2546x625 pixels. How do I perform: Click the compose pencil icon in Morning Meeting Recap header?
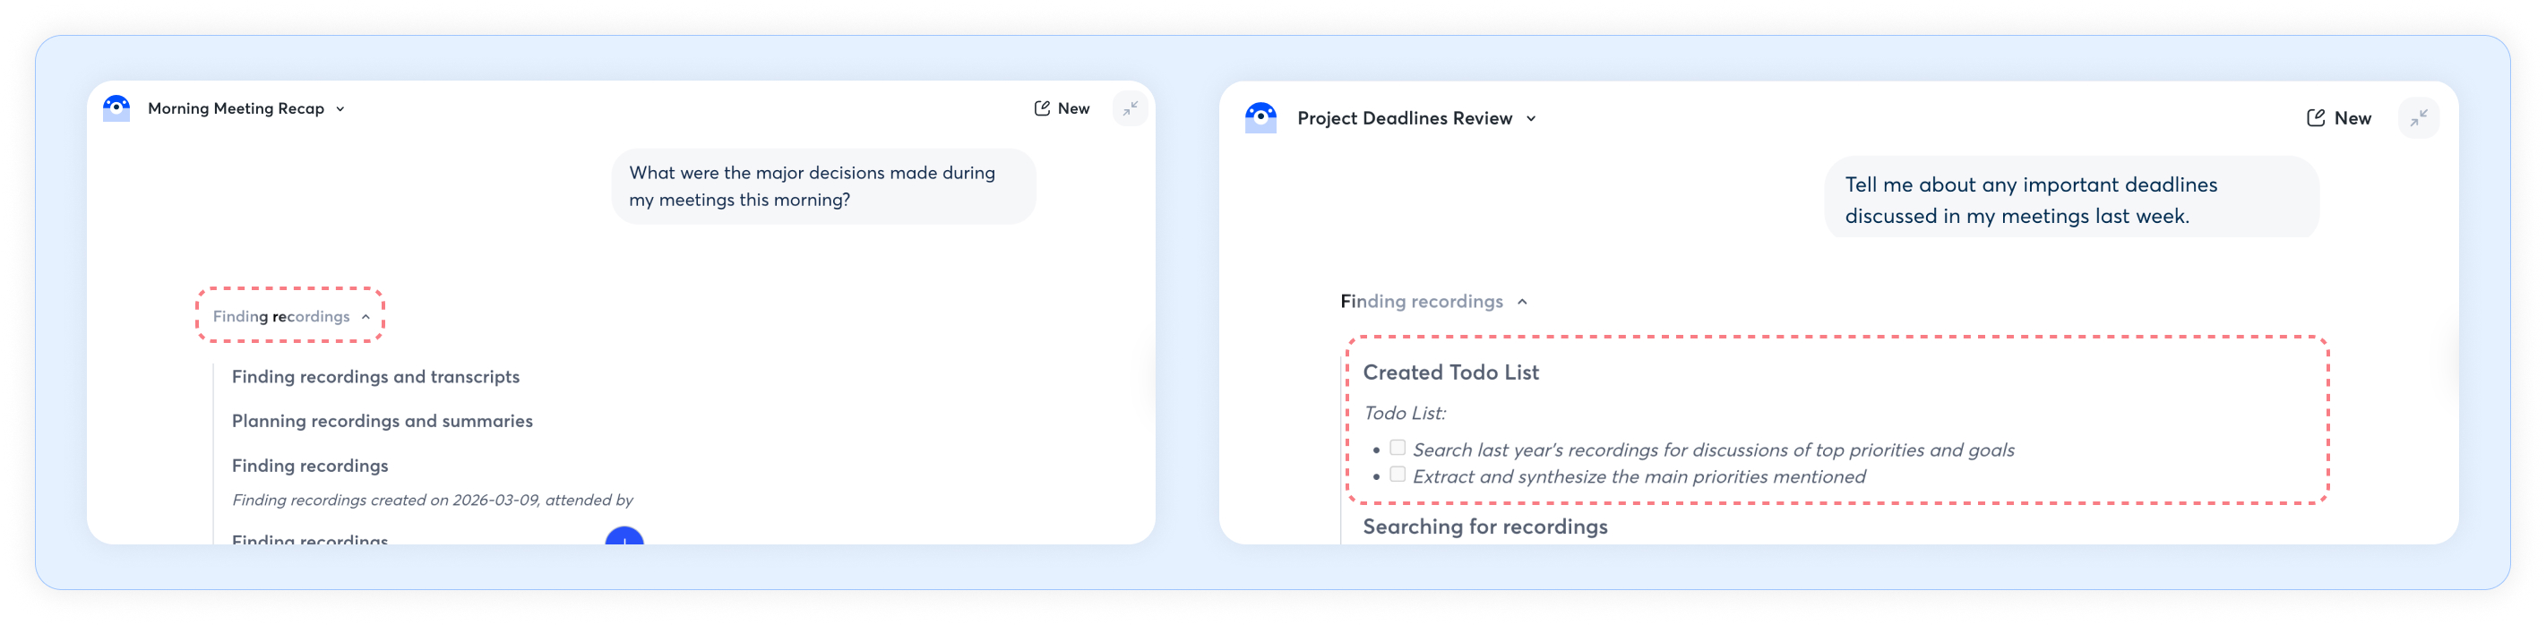click(1042, 108)
